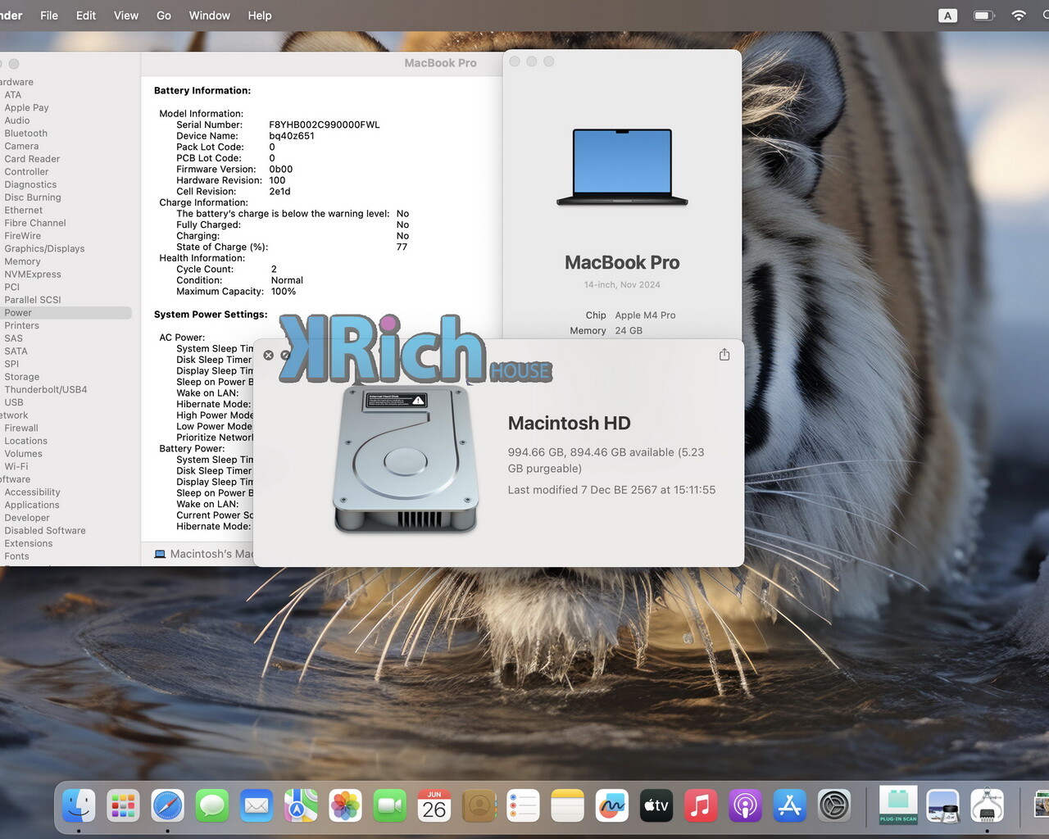1049x839 pixels.
Task: Open Notes app in the dock
Action: point(567,806)
